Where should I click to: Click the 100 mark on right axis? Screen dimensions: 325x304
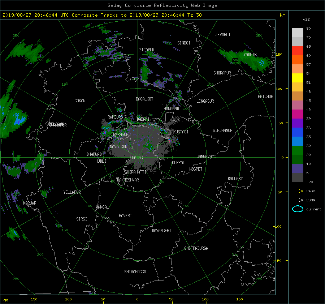tap(279, 89)
